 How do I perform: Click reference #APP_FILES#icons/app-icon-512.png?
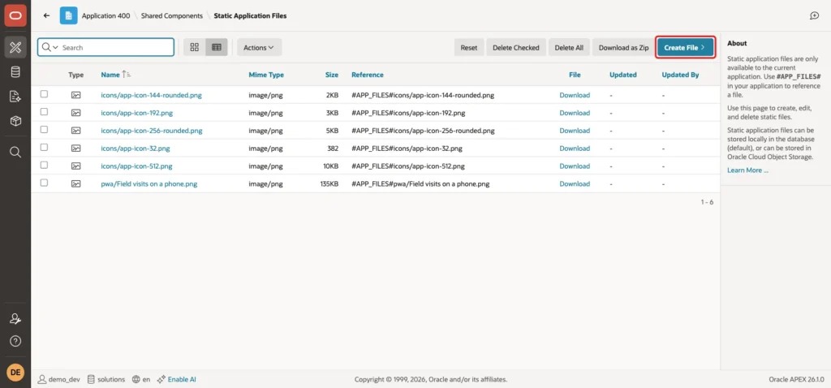tap(408, 166)
